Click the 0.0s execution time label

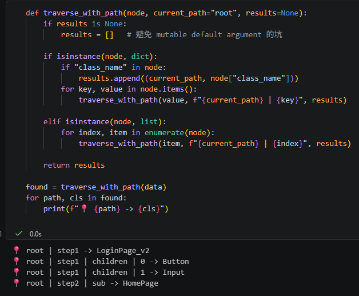(35, 234)
